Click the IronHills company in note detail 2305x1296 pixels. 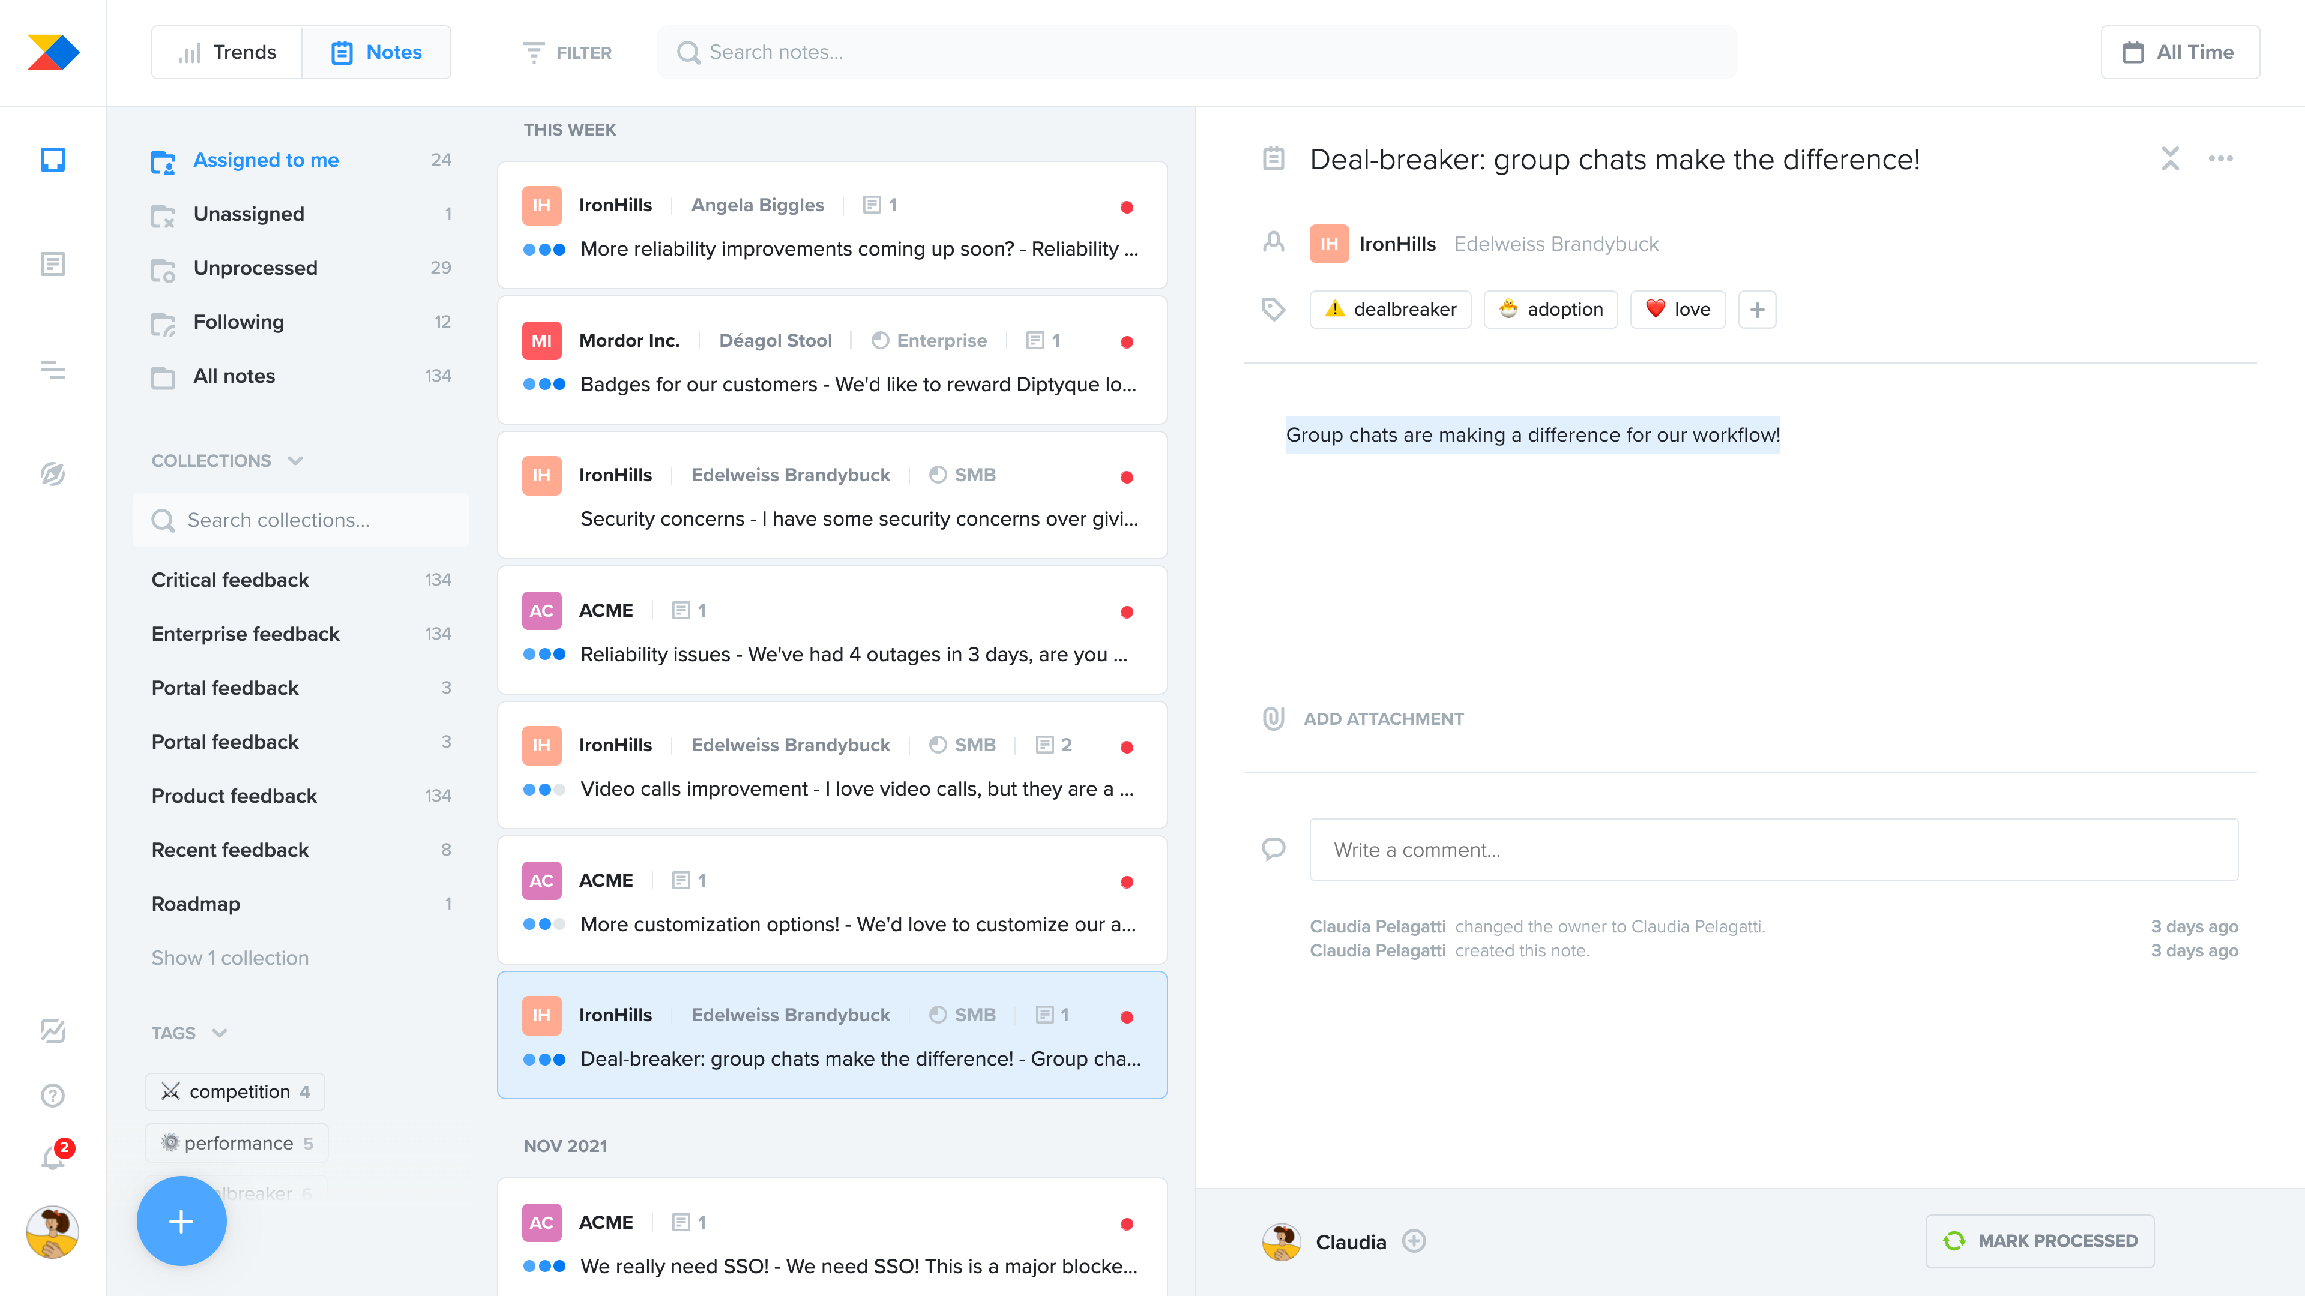tap(1397, 243)
